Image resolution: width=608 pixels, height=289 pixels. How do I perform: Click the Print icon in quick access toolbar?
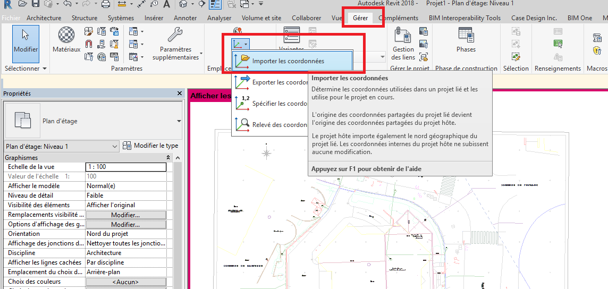tap(105, 4)
